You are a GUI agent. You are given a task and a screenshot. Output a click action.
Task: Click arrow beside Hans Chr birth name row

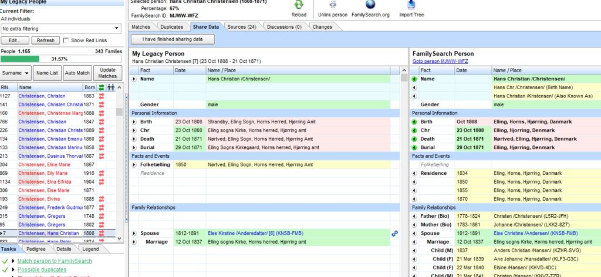[x=414, y=87]
